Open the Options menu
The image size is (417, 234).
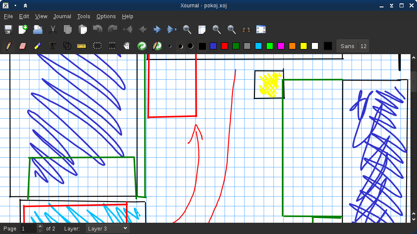[106, 16]
